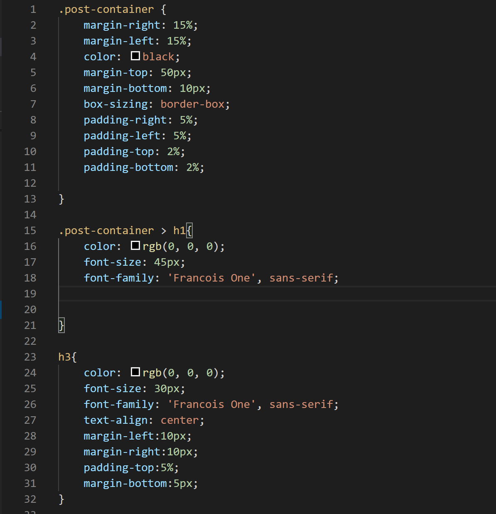Click the closing brace on line 21

coord(61,325)
